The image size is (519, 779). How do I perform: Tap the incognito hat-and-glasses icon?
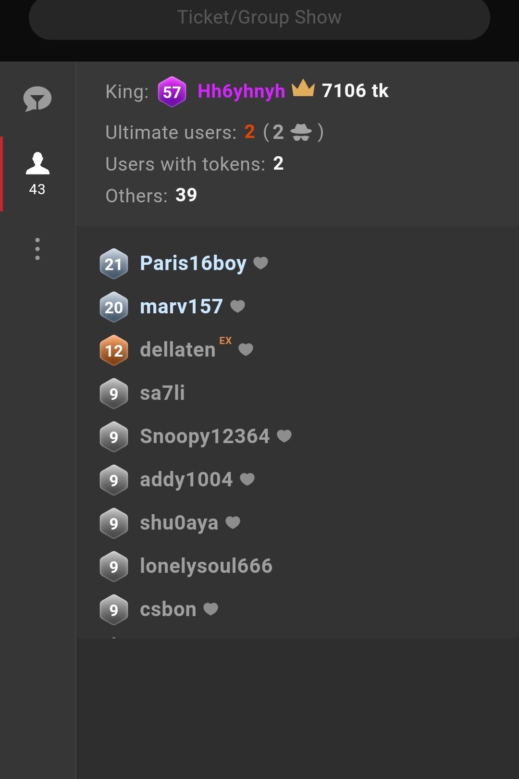coord(301,132)
